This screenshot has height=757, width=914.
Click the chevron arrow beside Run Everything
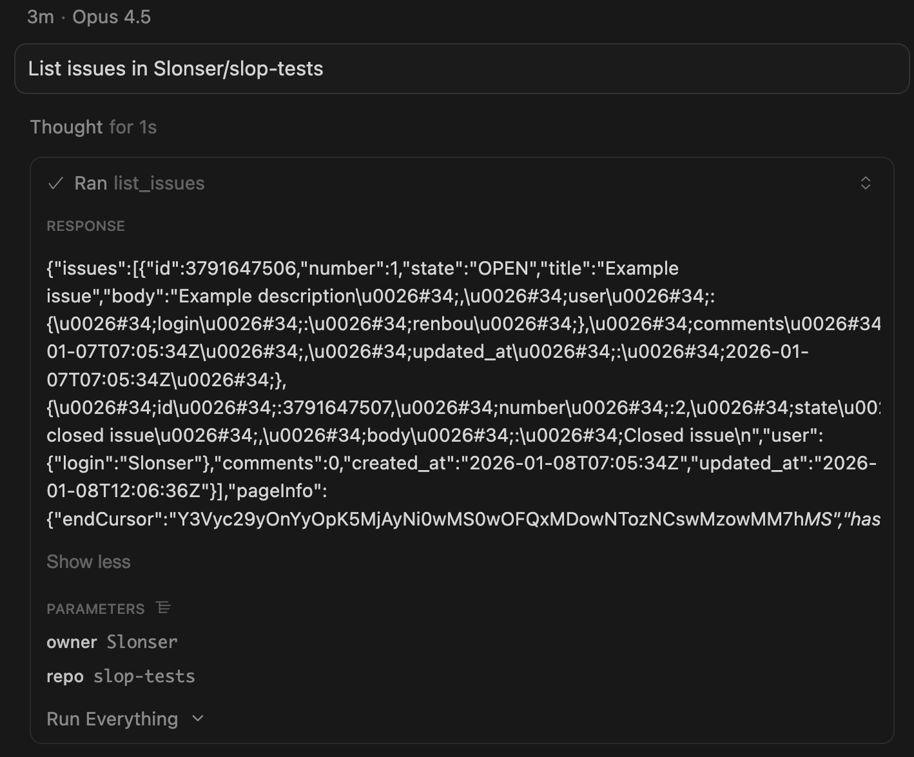[198, 718]
